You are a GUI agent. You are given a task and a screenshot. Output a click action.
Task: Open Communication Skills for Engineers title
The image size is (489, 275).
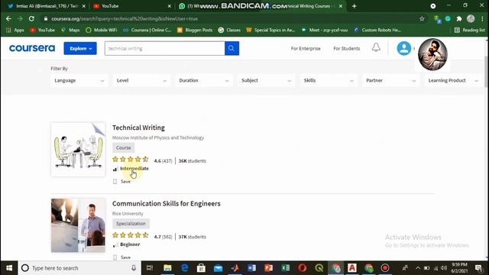click(167, 203)
